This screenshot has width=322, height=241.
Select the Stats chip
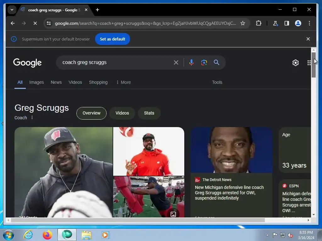click(x=149, y=113)
